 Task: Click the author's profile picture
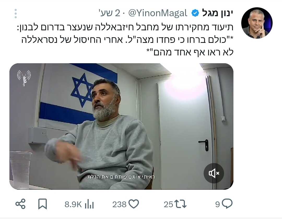[x=257, y=23]
